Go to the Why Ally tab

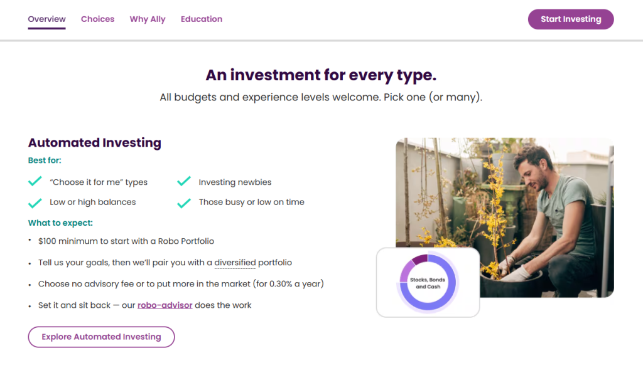coord(148,19)
